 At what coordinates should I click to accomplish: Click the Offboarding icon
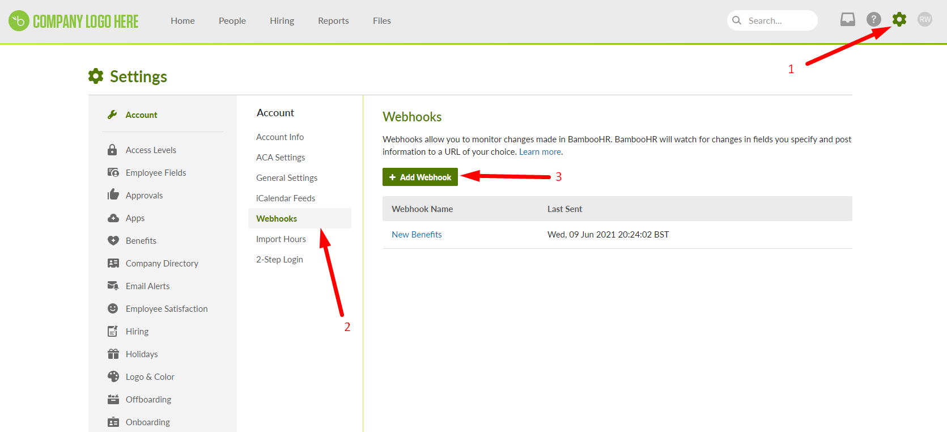[x=113, y=399]
